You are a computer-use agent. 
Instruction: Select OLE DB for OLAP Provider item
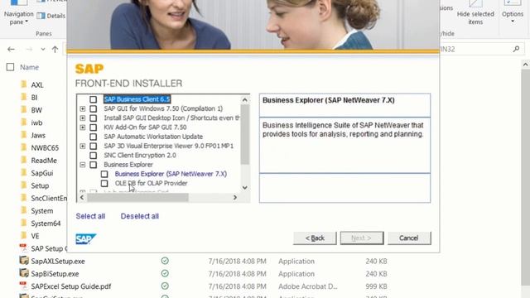(x=151, y=183)
